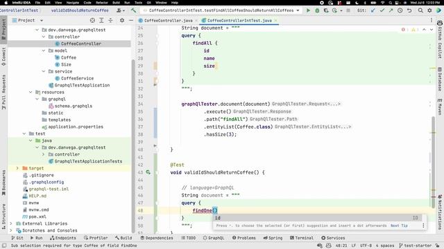Image resolution: width=444 pixels, height=249 pixels.
Task: Open the Navigate menu
Action: (x=73, y=3)
